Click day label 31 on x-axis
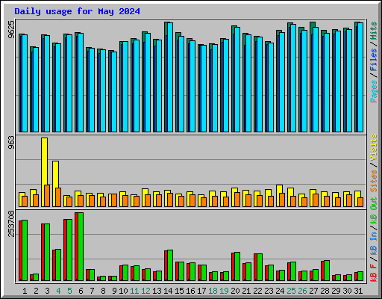Viewport: 382px width, 299px height. pyautogui.click(x=358, y=291)
